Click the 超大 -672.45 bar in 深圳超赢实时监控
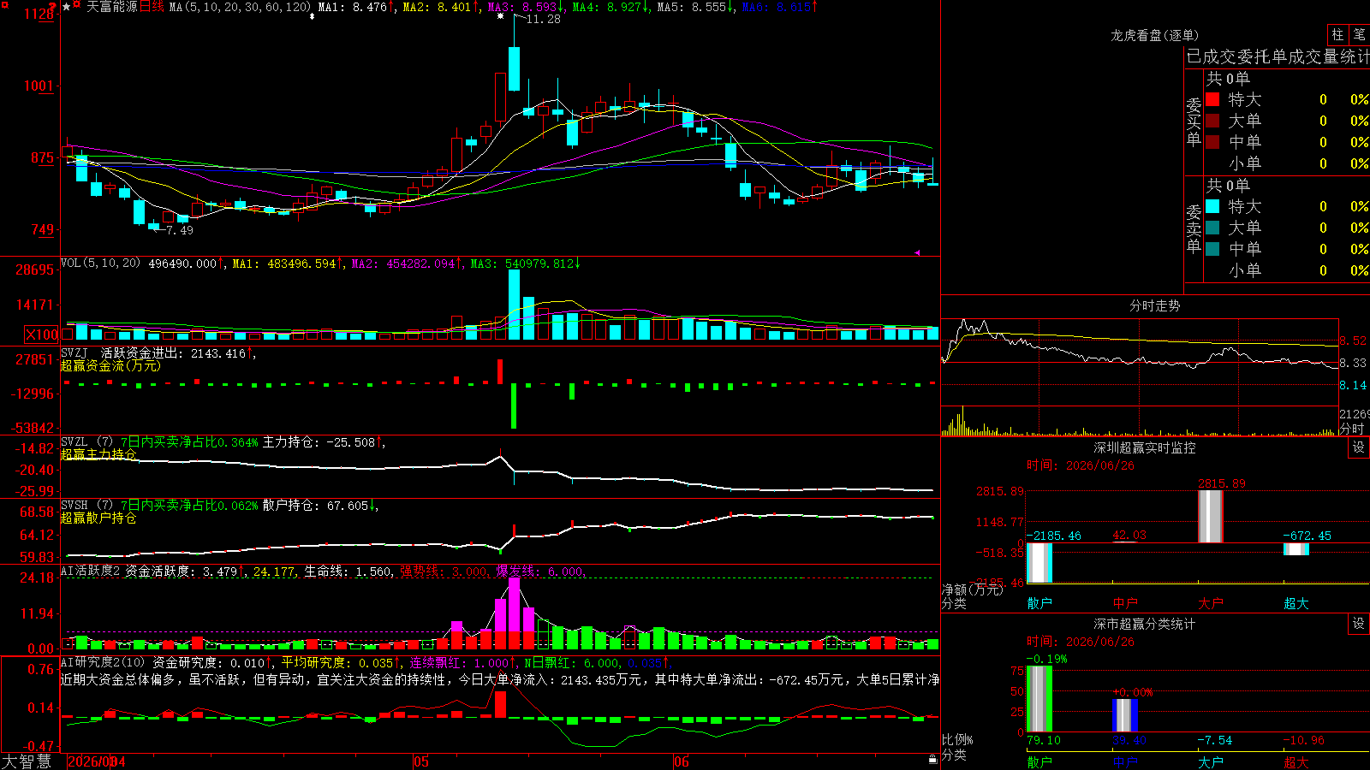The width and height of the screenshot is (1370, 770). (1296, 549)
